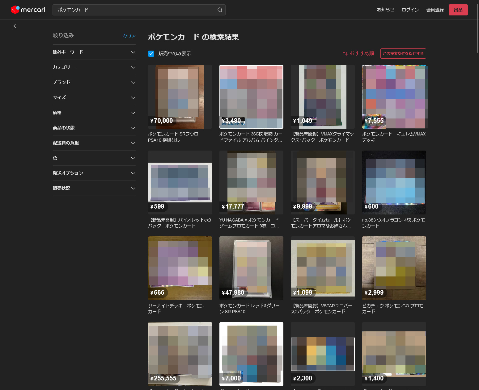Click title サーナイトデッキ ポケモンカード
Viewport: 479px width, 390px height.
coord(176,309)
